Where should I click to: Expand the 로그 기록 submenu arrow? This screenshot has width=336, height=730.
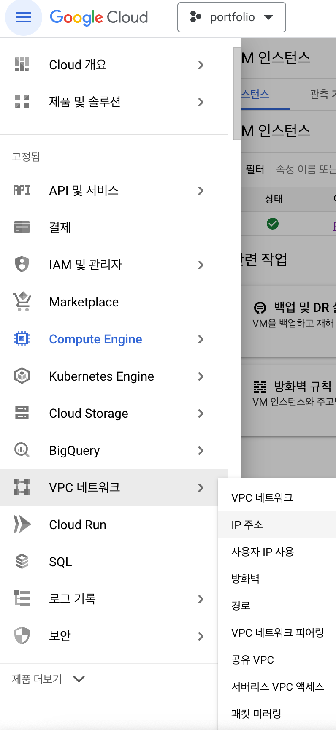[x=201, y=599]
